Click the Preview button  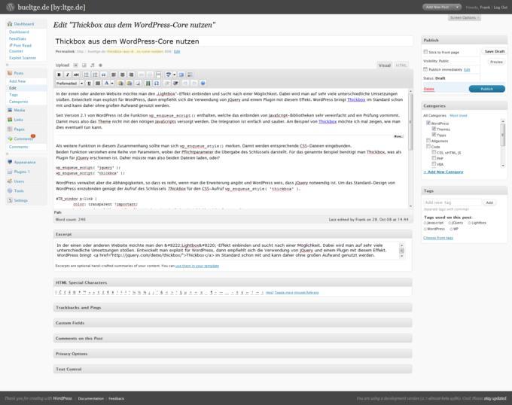click(496, 62)
